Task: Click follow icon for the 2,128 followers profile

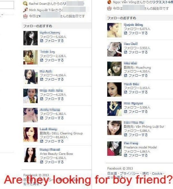Action: tap(42, 60)
